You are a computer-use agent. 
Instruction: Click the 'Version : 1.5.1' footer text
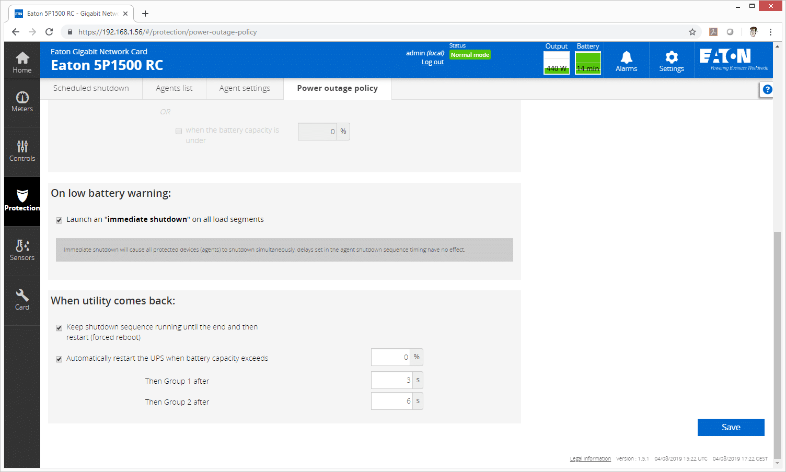point(632,459)
